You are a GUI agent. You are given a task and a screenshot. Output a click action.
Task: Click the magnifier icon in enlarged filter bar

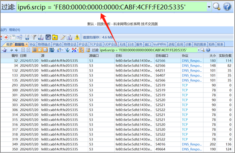(217, 7)
